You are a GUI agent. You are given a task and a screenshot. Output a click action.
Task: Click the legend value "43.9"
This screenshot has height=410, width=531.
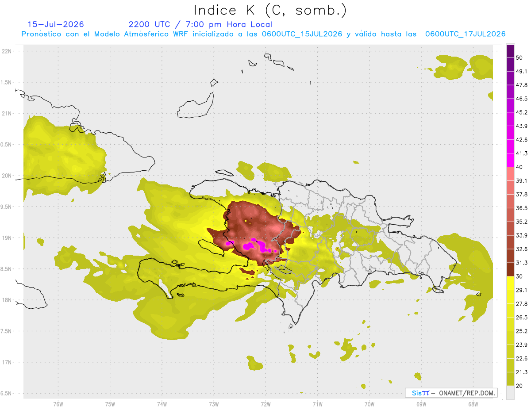(x=521, y=126)
